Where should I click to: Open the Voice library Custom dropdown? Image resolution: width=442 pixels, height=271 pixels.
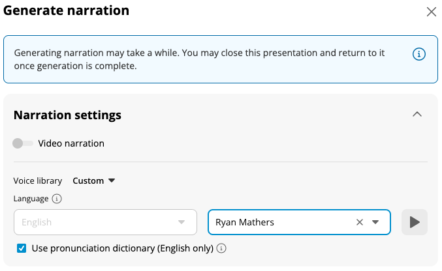(x=93, y=180)
